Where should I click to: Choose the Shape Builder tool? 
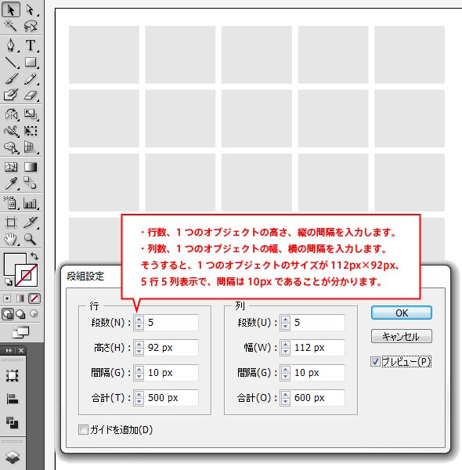pyautogui.click(x=11, y=147)
